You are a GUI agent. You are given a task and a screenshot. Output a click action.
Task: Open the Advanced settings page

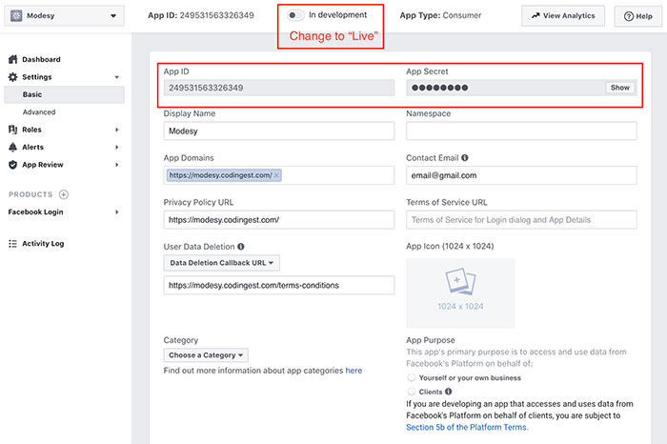[x=39, y=112]
